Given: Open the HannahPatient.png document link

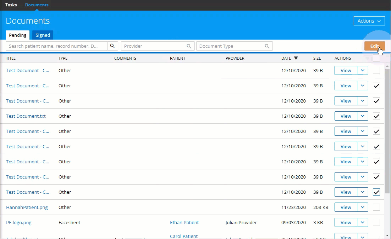Looking at the screenshot, I should coord(27,207).
